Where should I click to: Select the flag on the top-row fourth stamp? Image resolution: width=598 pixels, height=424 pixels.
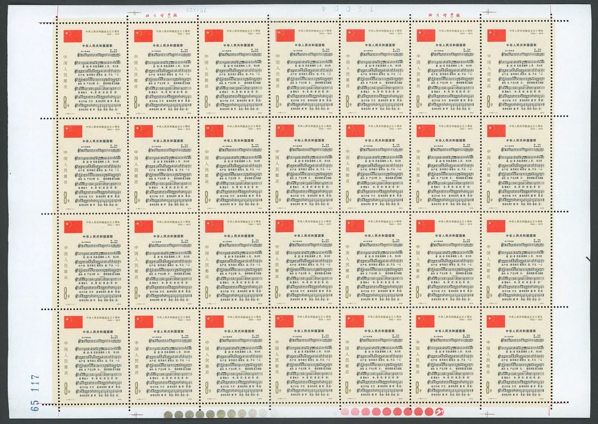pyautogui.click(x=284, y=35)
